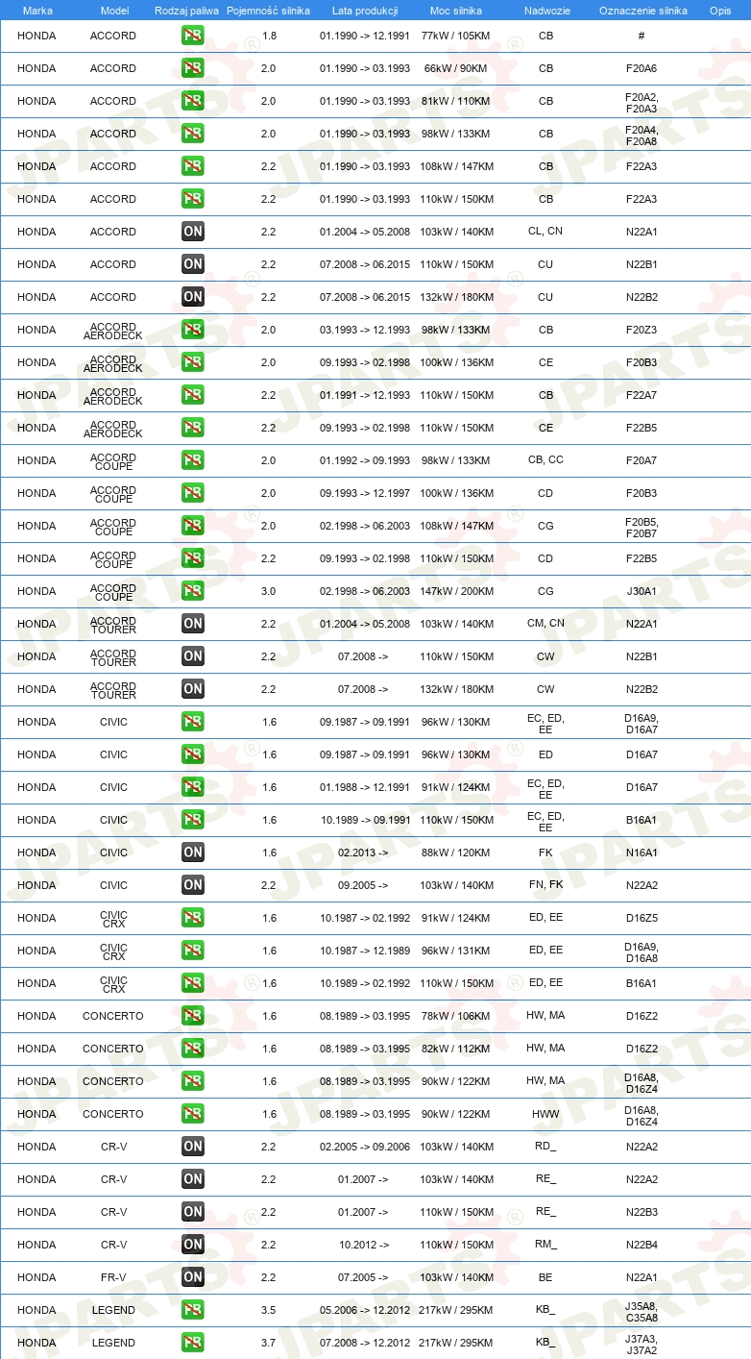Click the PB icon in the Legend 3.7 row
Image resolution: width=751 pixels, height=1359 pixels.
193,1343
